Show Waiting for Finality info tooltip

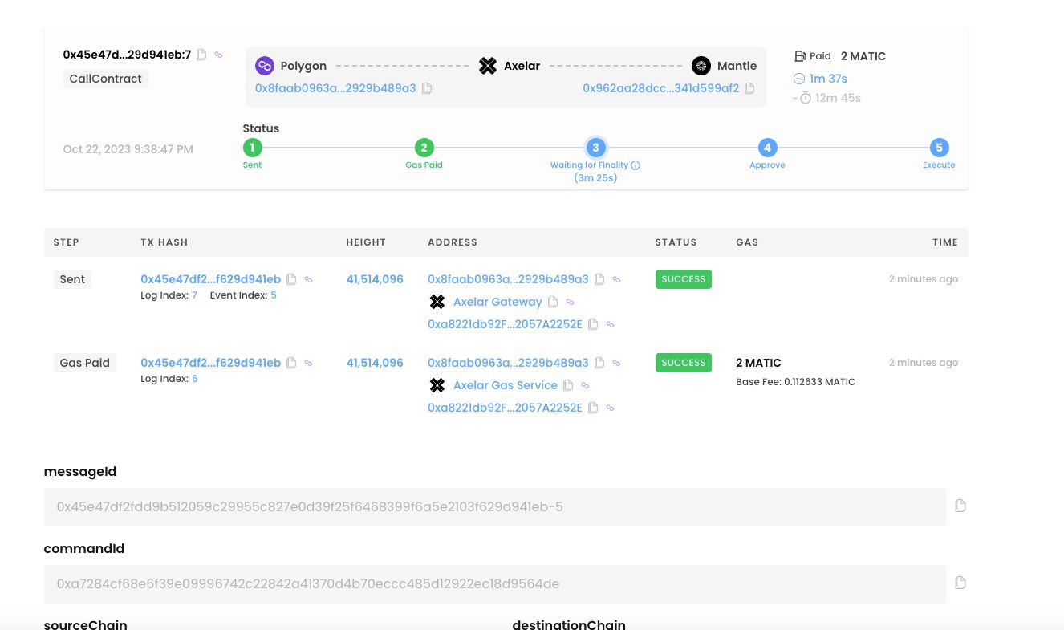(636, 165)
